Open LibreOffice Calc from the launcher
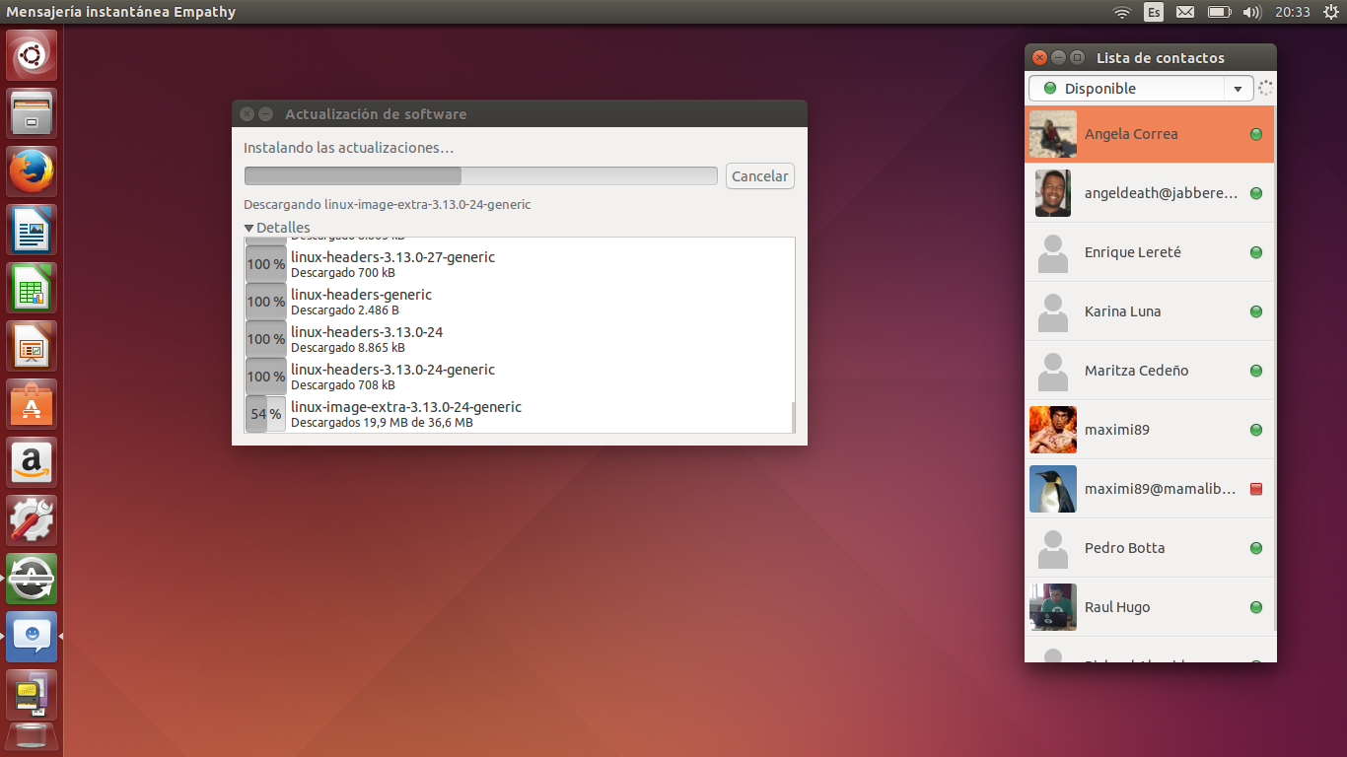 32,288
